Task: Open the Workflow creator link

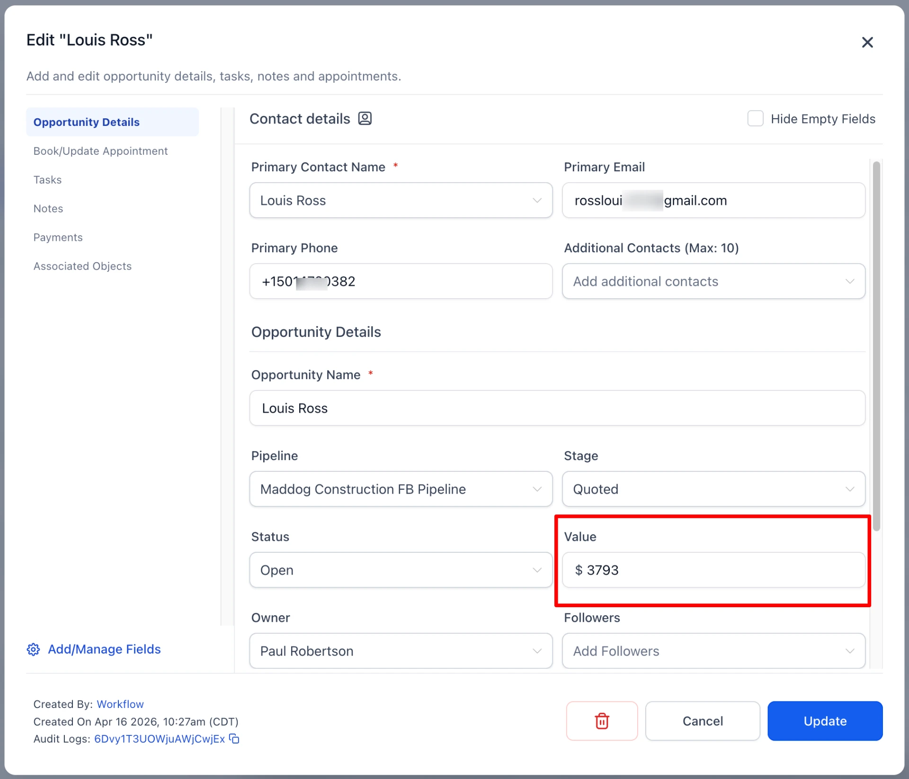Action: 120,704
